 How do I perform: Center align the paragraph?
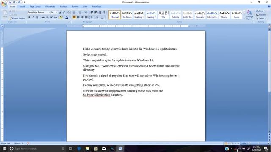(x=78, y=17)
